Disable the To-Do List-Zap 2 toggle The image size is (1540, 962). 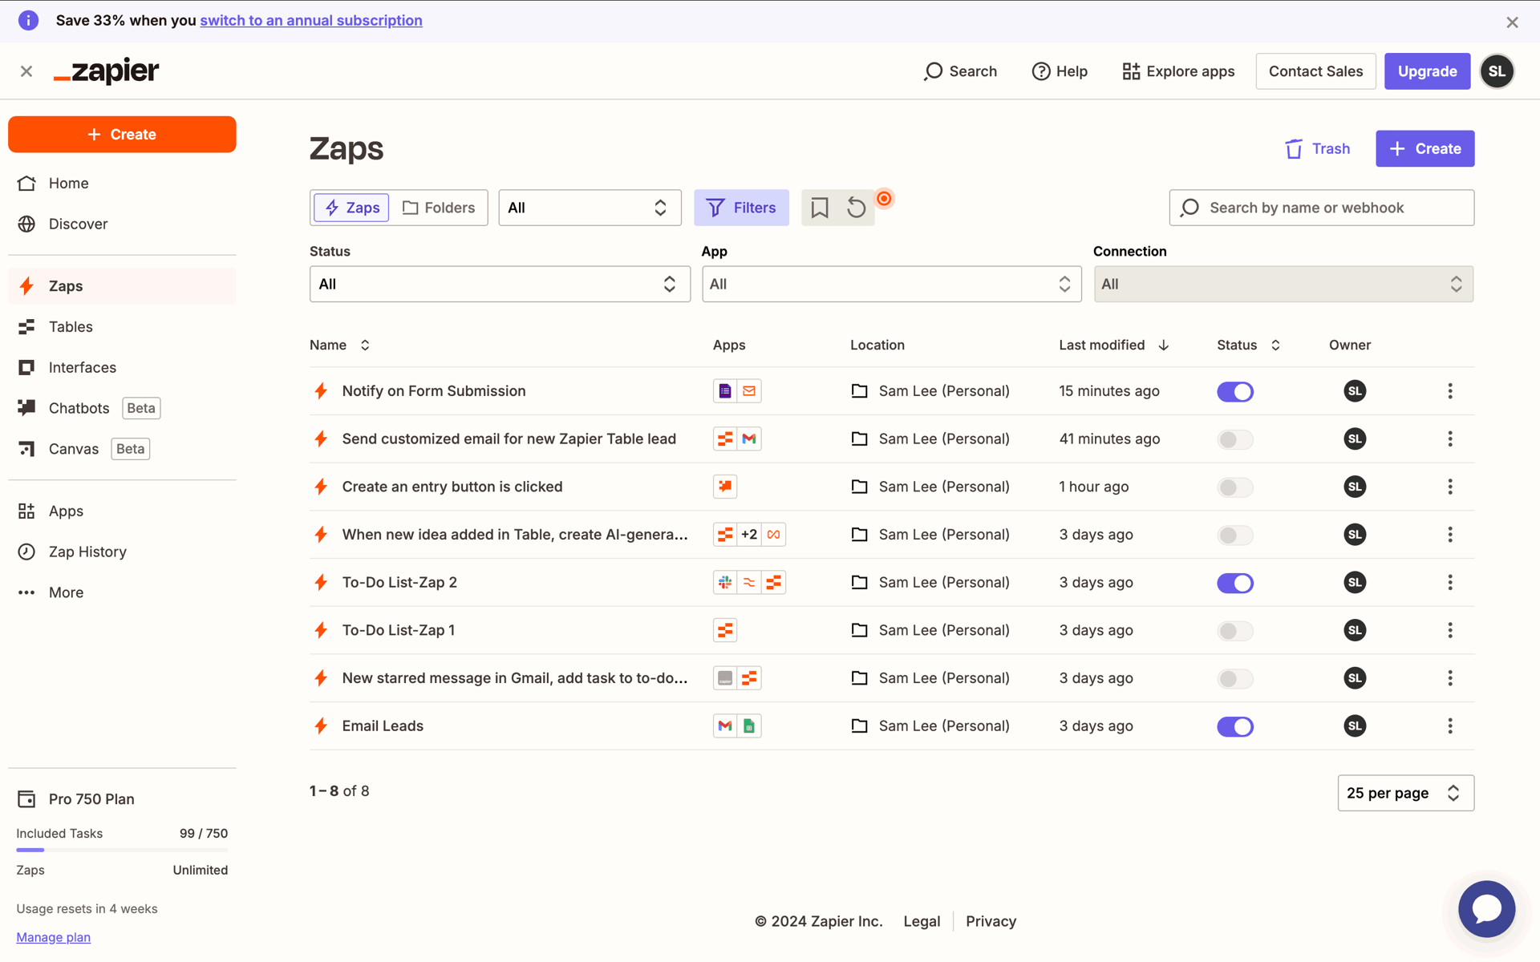point(1235,583)
